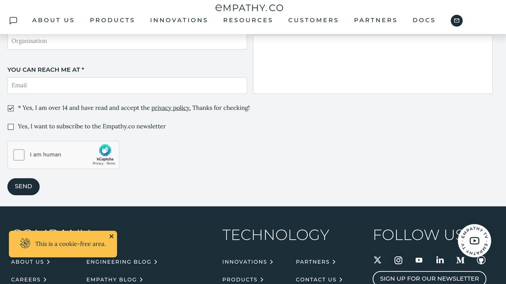The width and height of the screenshot is (506, 284).
Task: Expand the ENGINEERING BLOG footer chevron
Action: (x=155, y=262)
